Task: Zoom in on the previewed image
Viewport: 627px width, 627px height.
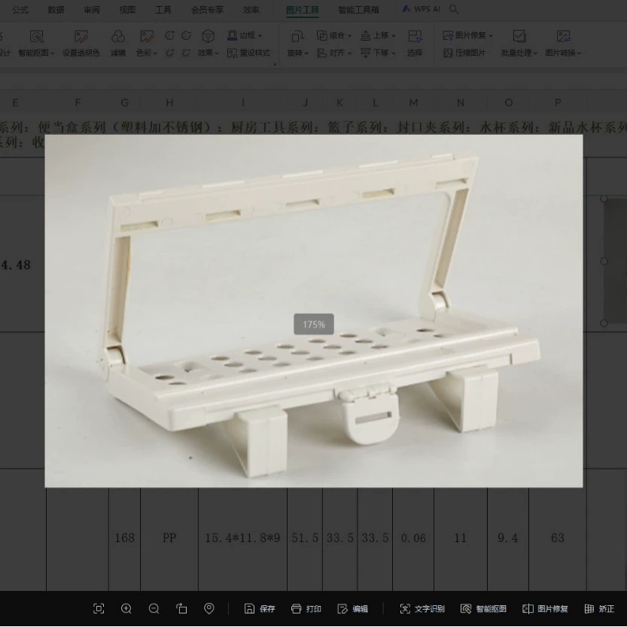Action: click(x=126, y=609)
